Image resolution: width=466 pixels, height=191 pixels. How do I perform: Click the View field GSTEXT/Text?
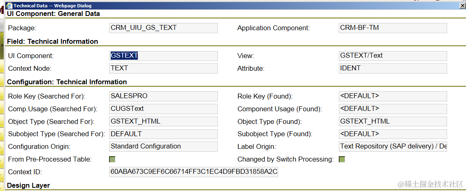point(393,56)
